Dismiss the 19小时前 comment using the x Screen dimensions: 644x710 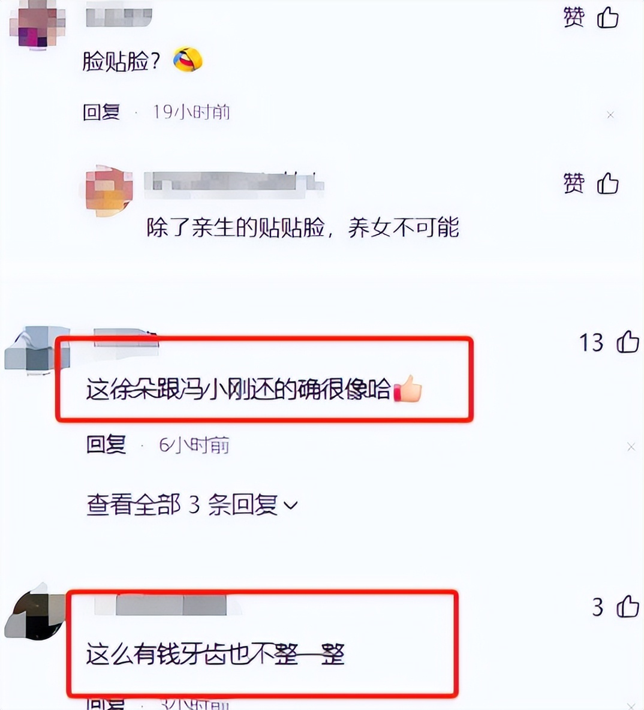pos(610,115)
